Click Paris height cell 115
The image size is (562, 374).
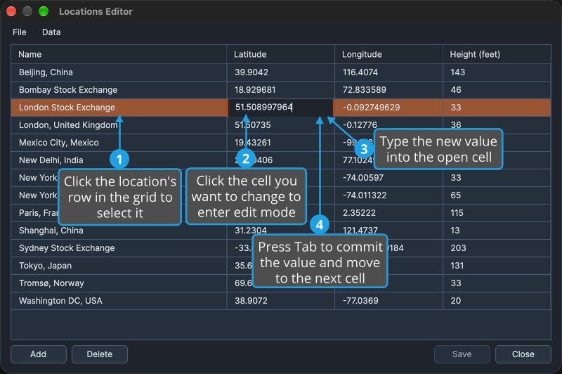pyautogui.click(x=497, y=213)
